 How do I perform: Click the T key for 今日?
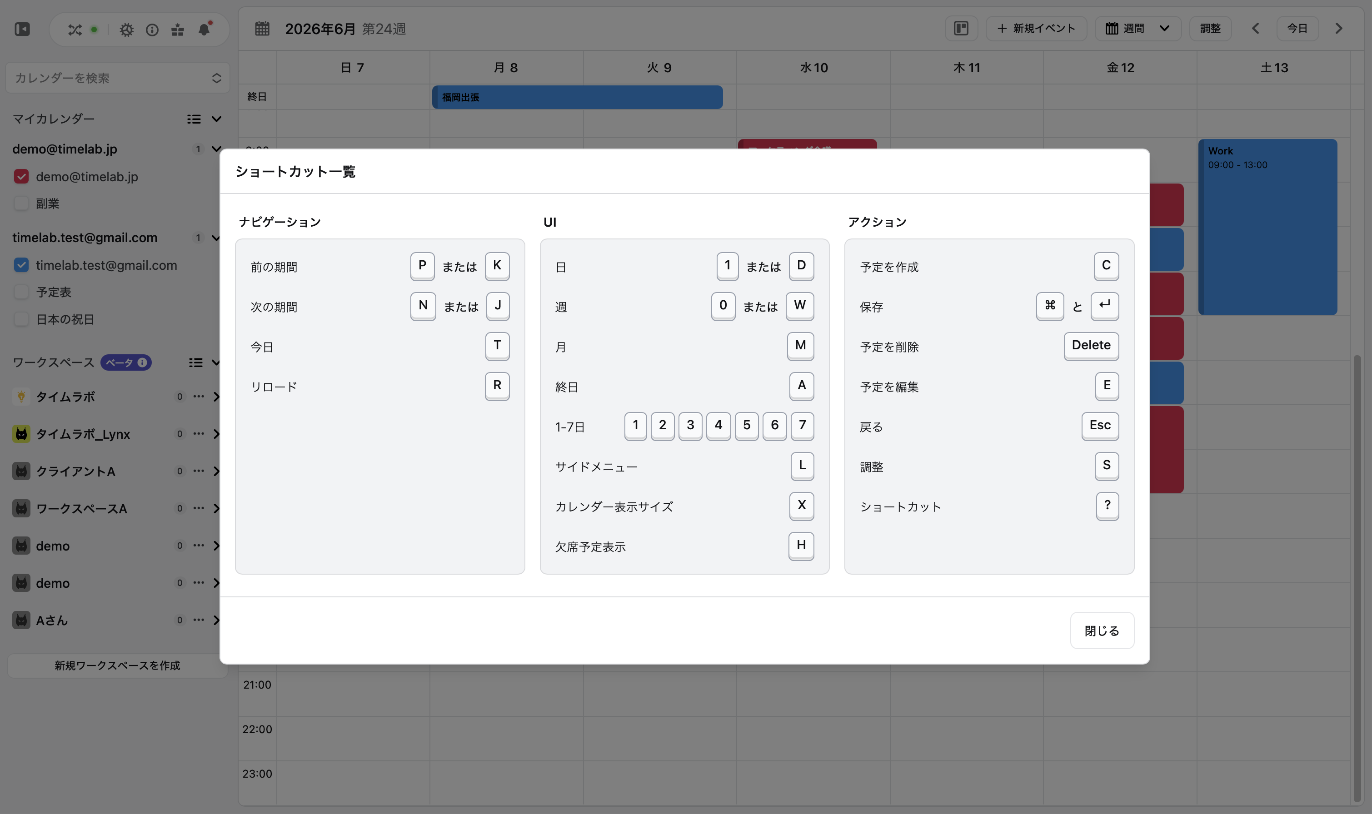coord(497,346)
